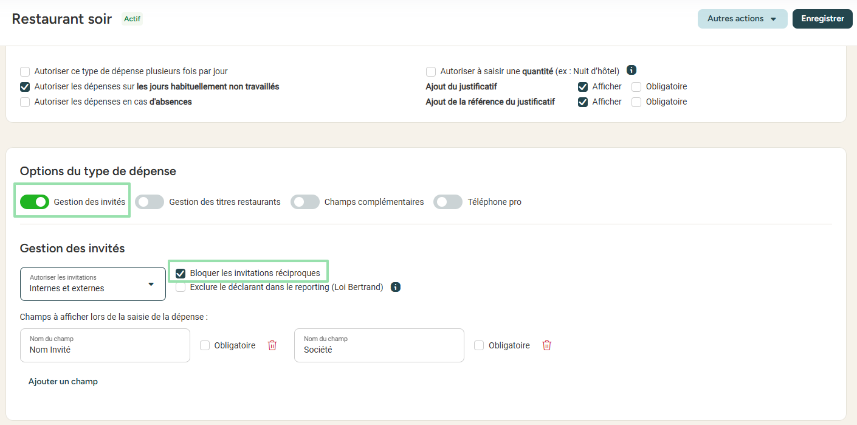Expand the Autres actions menu

[x=742, y=19]
